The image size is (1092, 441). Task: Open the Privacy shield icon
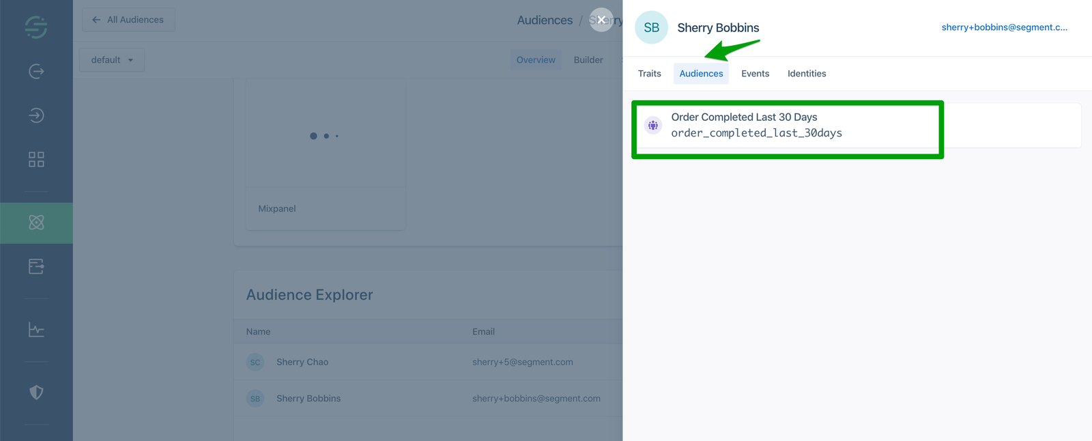tap(36, 392)
